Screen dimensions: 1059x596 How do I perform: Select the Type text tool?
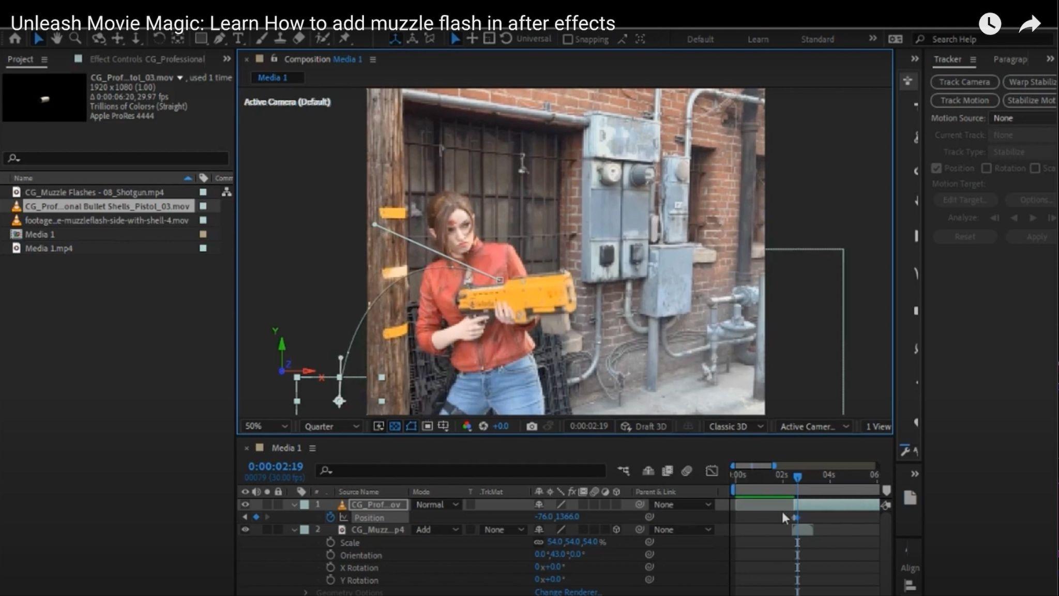click(238, 39)
